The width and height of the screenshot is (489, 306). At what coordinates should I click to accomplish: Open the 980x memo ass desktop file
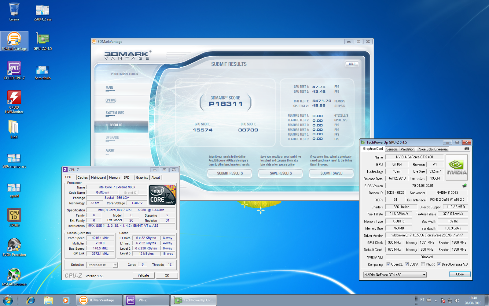click(14, 161)
